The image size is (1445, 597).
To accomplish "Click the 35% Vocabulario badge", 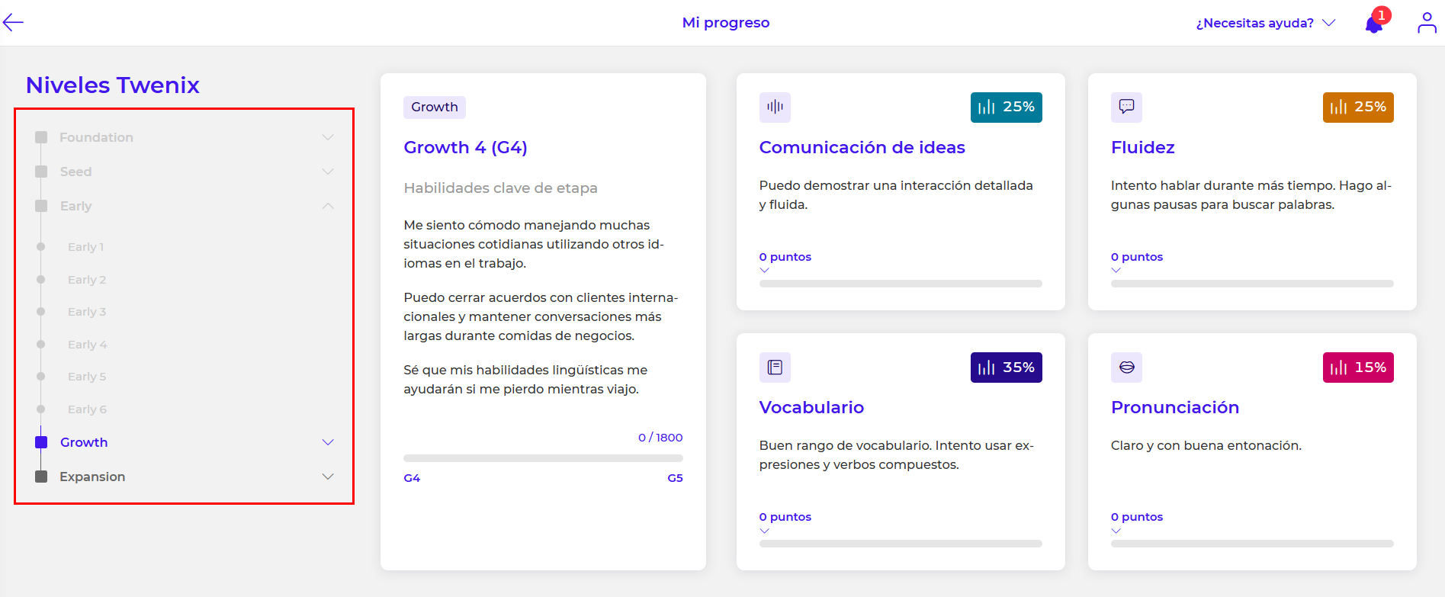I will point(1006,368).
